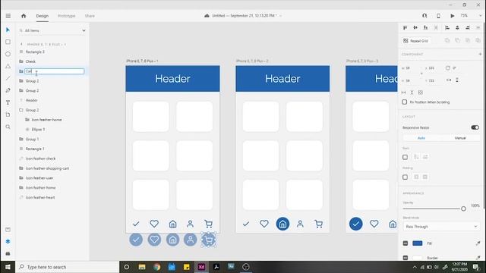The width and height of the screenshot is (486, 273).
Task: Select Manual responsive resize mode
Action: point(460,138)
